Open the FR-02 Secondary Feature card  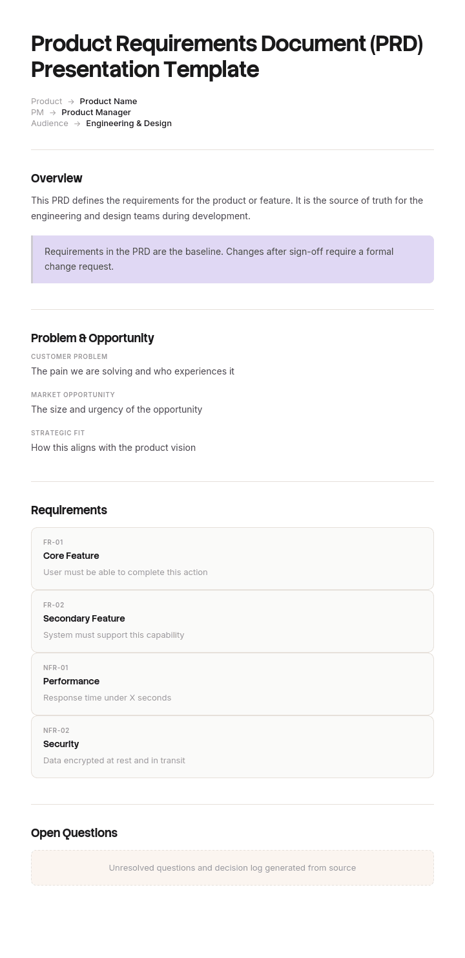click(232, 622)
